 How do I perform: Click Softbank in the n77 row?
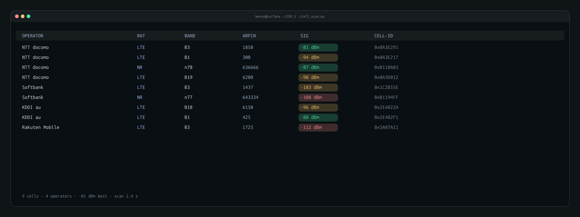(33, 97)
